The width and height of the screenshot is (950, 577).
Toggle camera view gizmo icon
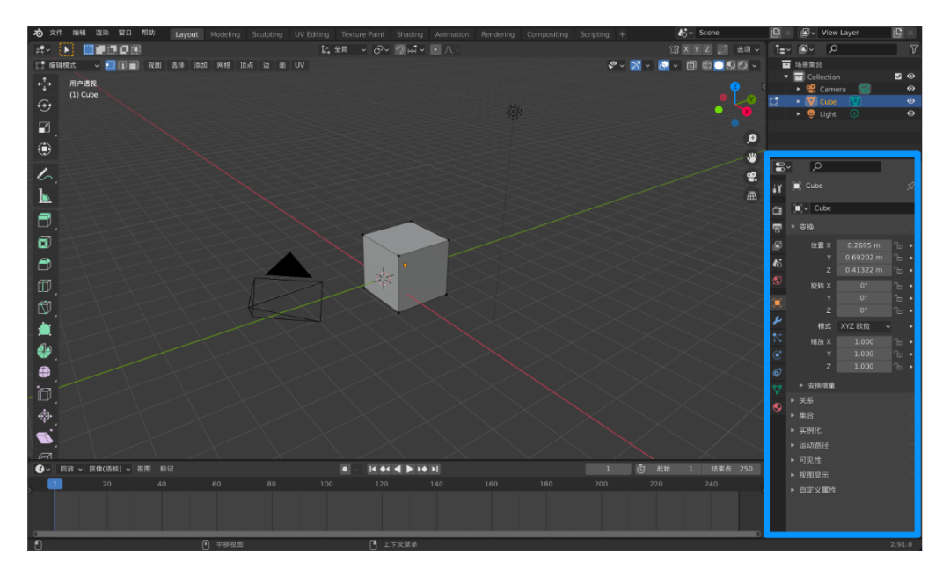(x=752, y=177)
